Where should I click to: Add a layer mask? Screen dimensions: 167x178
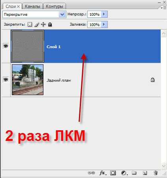pos(113,173)
